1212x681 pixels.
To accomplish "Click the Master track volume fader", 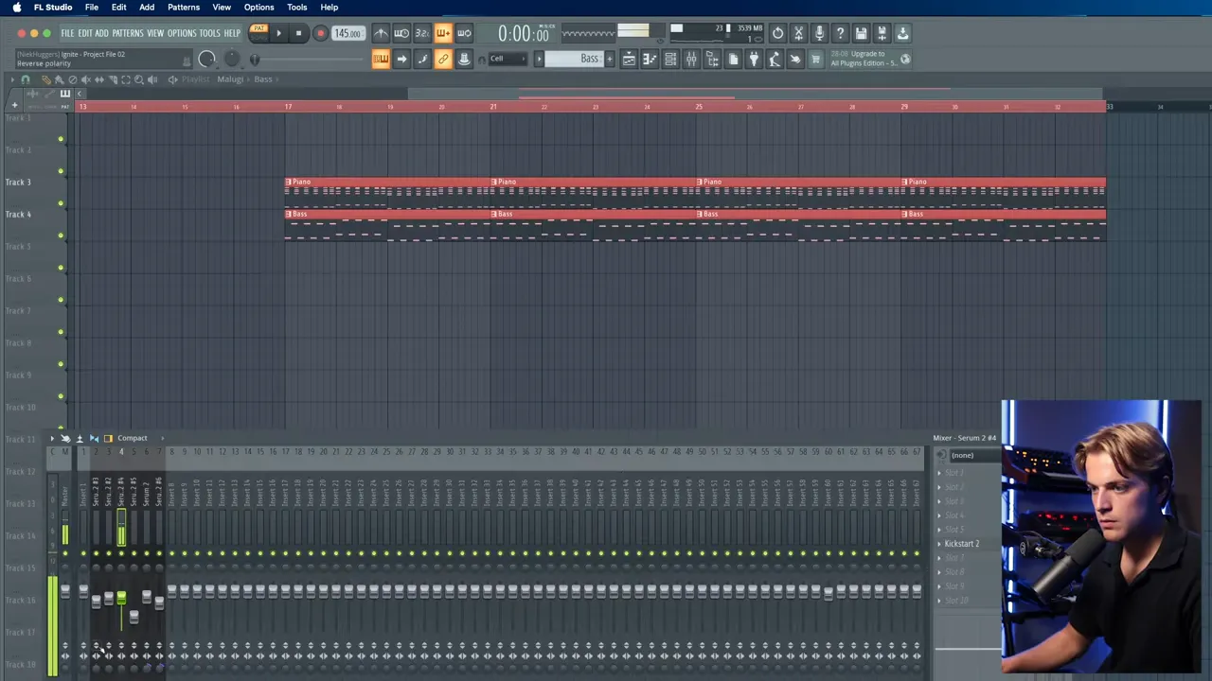I will (x=64, y=591).
